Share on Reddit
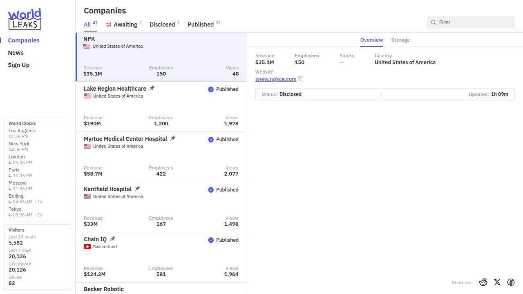Viewport: 523px width, 294px height. click(483, 282)
